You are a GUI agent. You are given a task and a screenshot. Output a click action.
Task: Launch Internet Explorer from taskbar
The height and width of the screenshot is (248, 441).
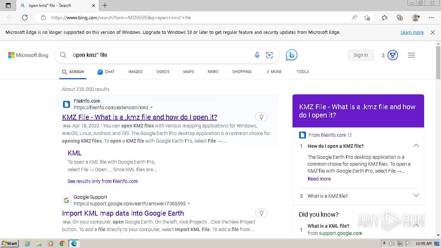28,244
